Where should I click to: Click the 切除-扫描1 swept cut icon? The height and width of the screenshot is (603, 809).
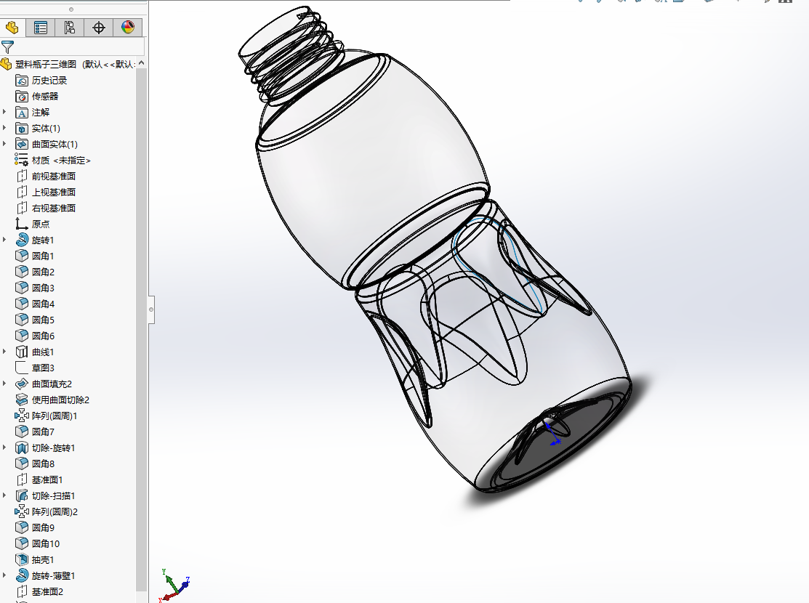click(22, 495)
